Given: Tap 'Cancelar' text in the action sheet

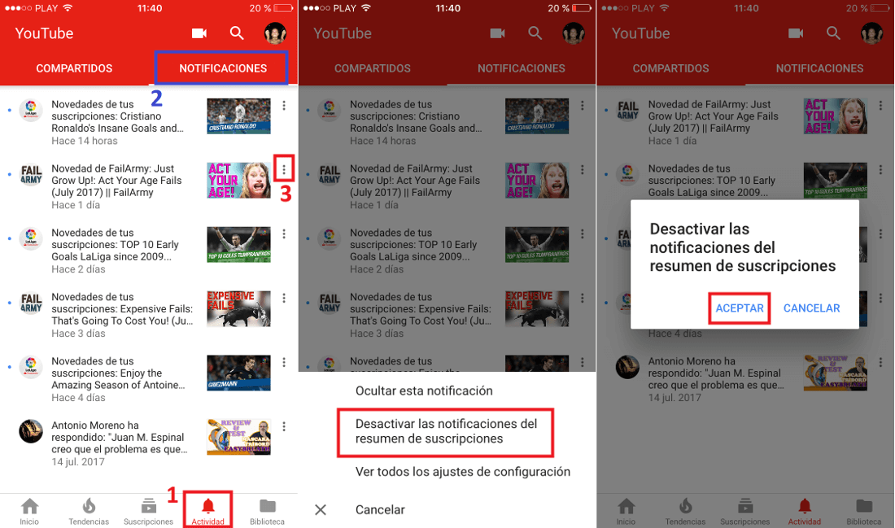Looking at the screenshot, I should [x=380, y=510].
